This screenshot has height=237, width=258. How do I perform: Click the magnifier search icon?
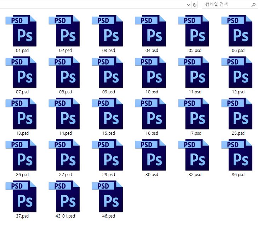pyautogui.click(x=253, y=5)
